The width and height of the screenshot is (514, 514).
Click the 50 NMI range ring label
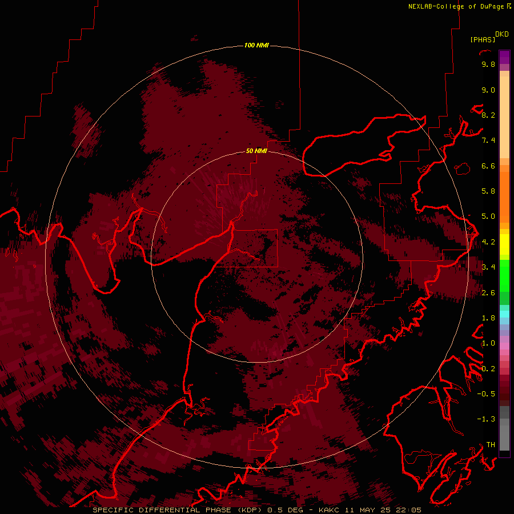coord(256,151)
